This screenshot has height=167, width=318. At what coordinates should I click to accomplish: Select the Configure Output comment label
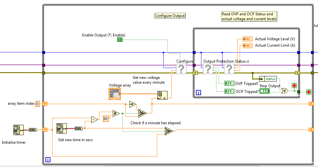pyautogui.click(x=170, y=16)
